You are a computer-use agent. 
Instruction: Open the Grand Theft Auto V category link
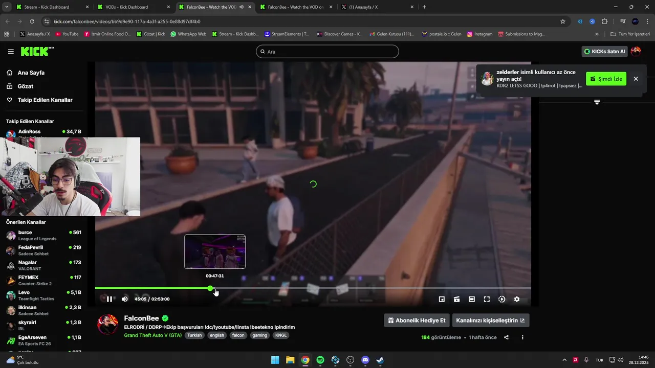click(x=152, y=335)
